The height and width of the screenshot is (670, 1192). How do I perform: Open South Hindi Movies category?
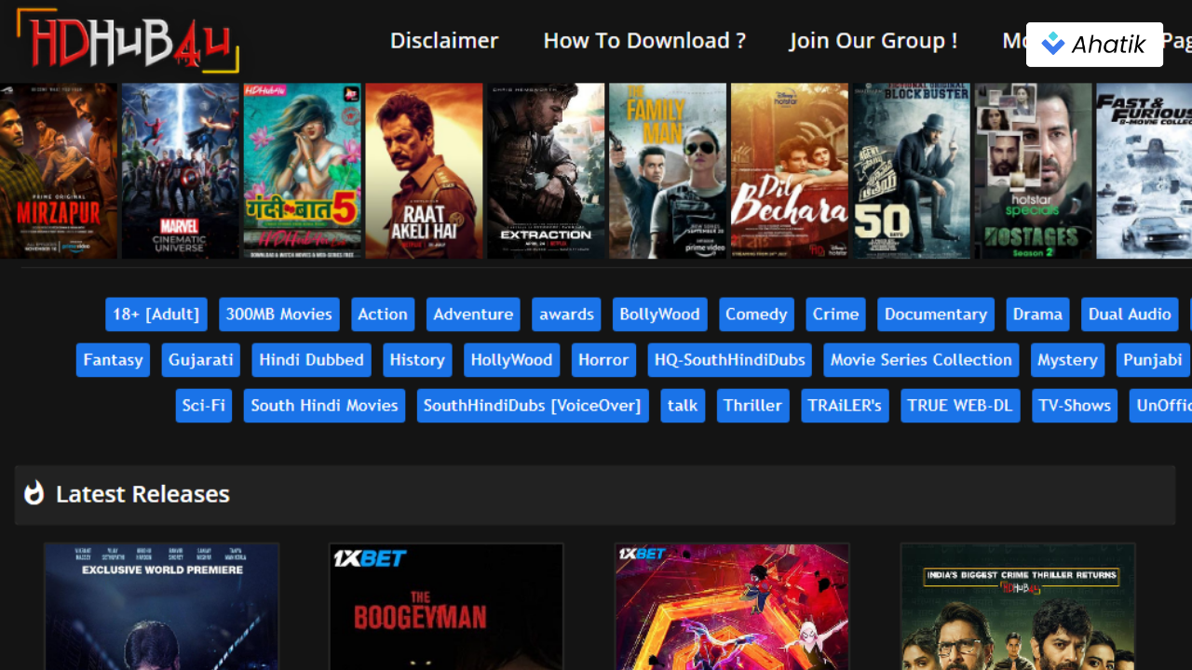coord(324,406)
